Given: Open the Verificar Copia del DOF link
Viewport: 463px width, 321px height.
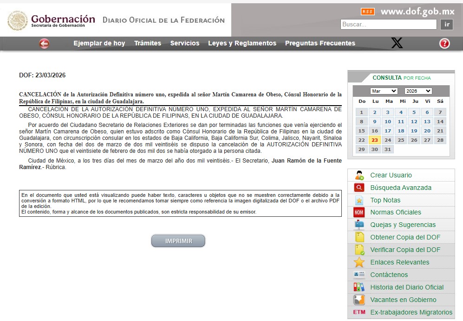Looking at the screenshot, I should click(405, 250).
